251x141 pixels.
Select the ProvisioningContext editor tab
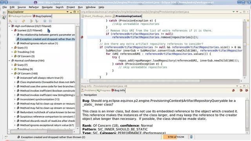tap(127, 16)
